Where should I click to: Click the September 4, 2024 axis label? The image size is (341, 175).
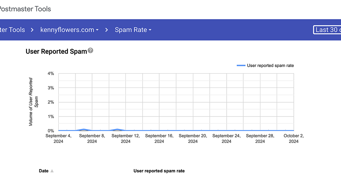coord(58,138)
